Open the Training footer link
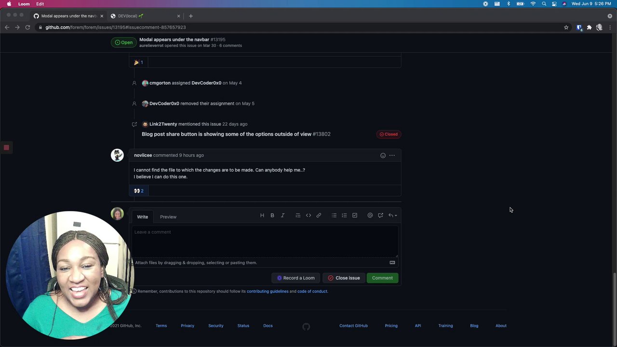The height and width of the screenshot is (347, 617). click(445, 326)
